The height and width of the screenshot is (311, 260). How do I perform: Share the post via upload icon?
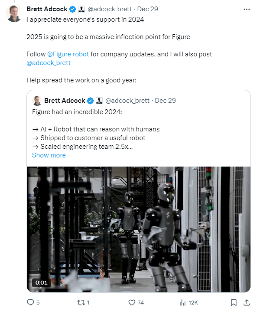247,302
